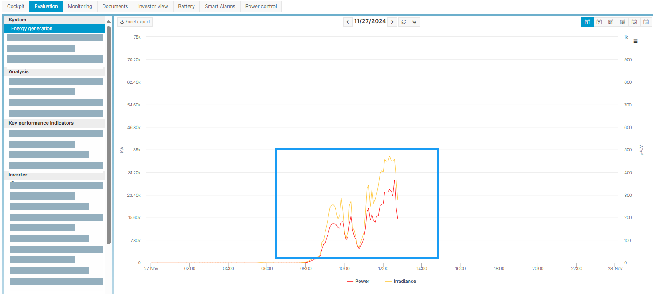Image resolution: width=653 pixels, height=294 pixels.
Task: Switch to the 365-day year view
Action: [x=622, y=22]
